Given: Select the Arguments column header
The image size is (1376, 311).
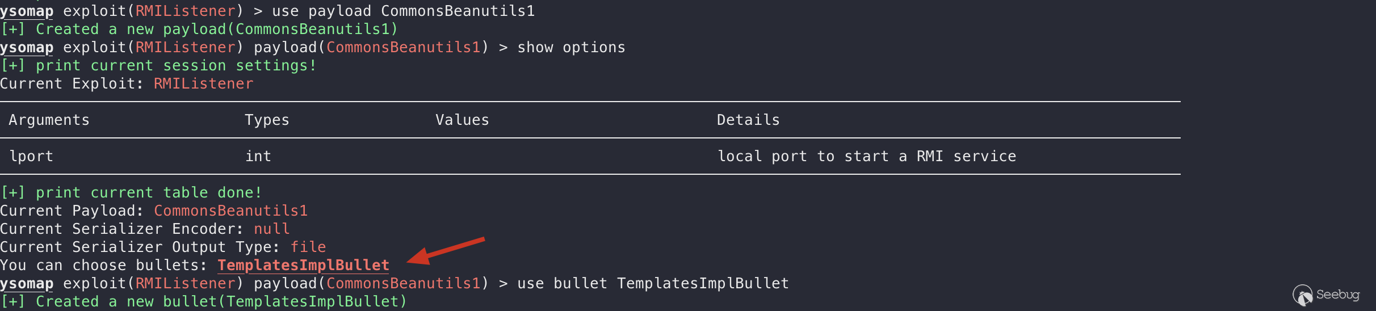Looking at the screenshot, I should click(x=49, y=120).
